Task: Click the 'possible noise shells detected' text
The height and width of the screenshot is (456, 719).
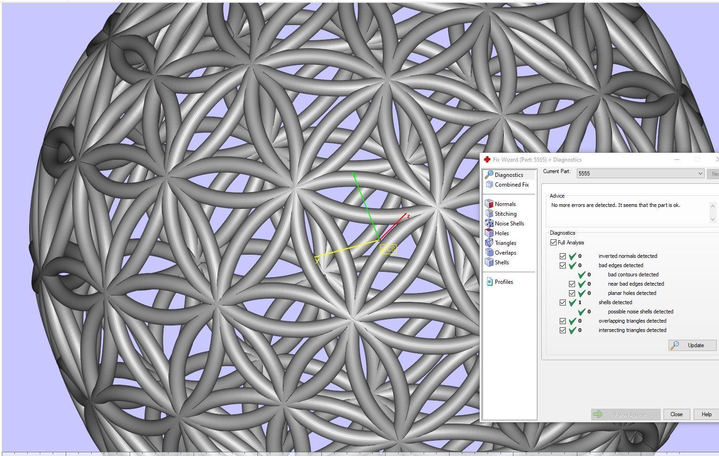Action: 640,312
